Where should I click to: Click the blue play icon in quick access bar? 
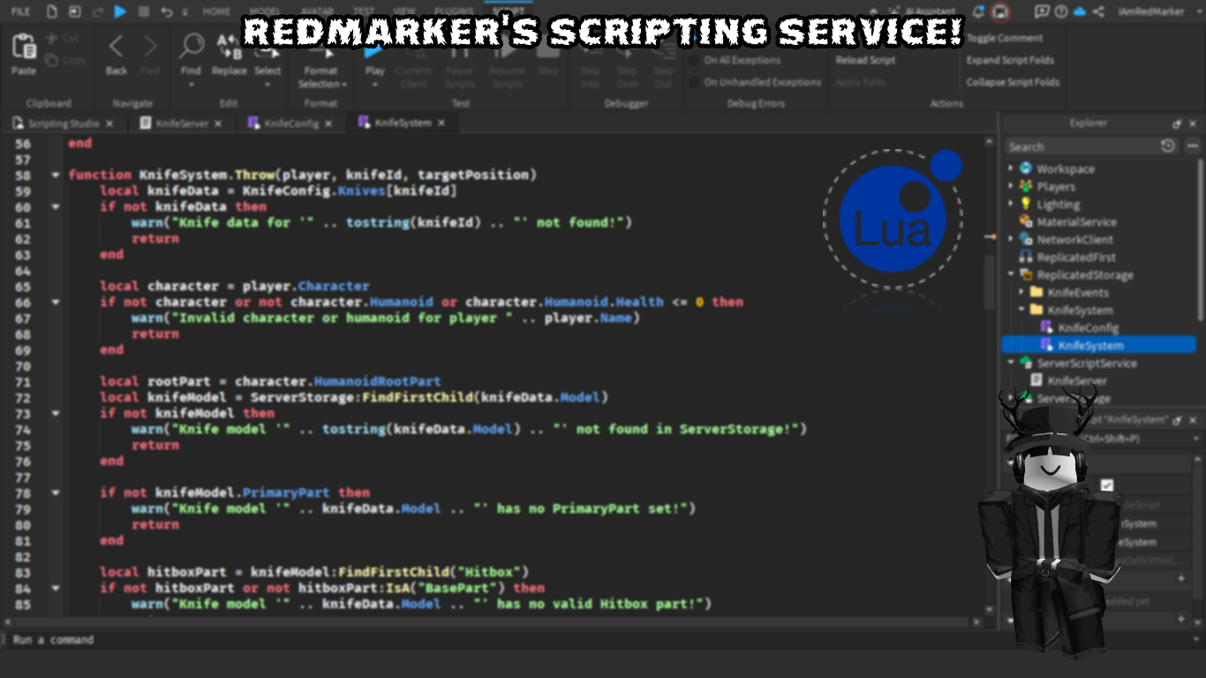[x=121, y=11]
